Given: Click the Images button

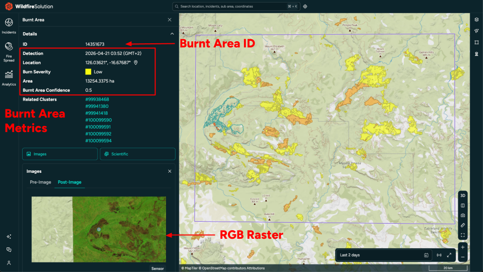Looking at the screenshot, I should [60, 154].
